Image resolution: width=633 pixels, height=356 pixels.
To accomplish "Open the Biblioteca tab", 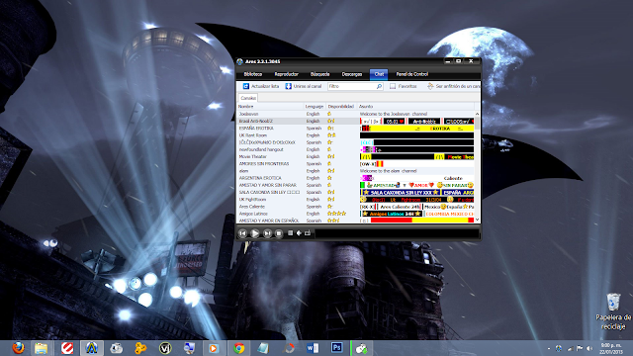I will tap(253, 74).
